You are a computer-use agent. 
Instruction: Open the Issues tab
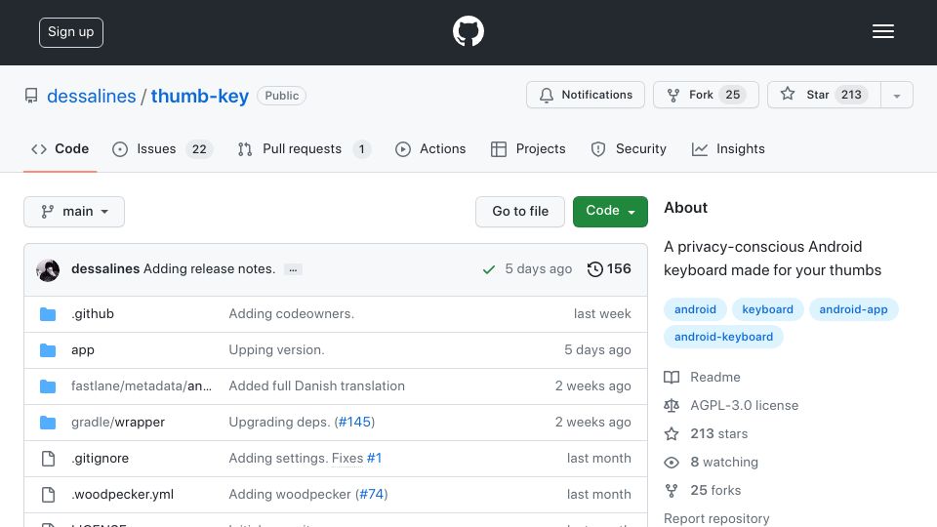click(162, 148)
